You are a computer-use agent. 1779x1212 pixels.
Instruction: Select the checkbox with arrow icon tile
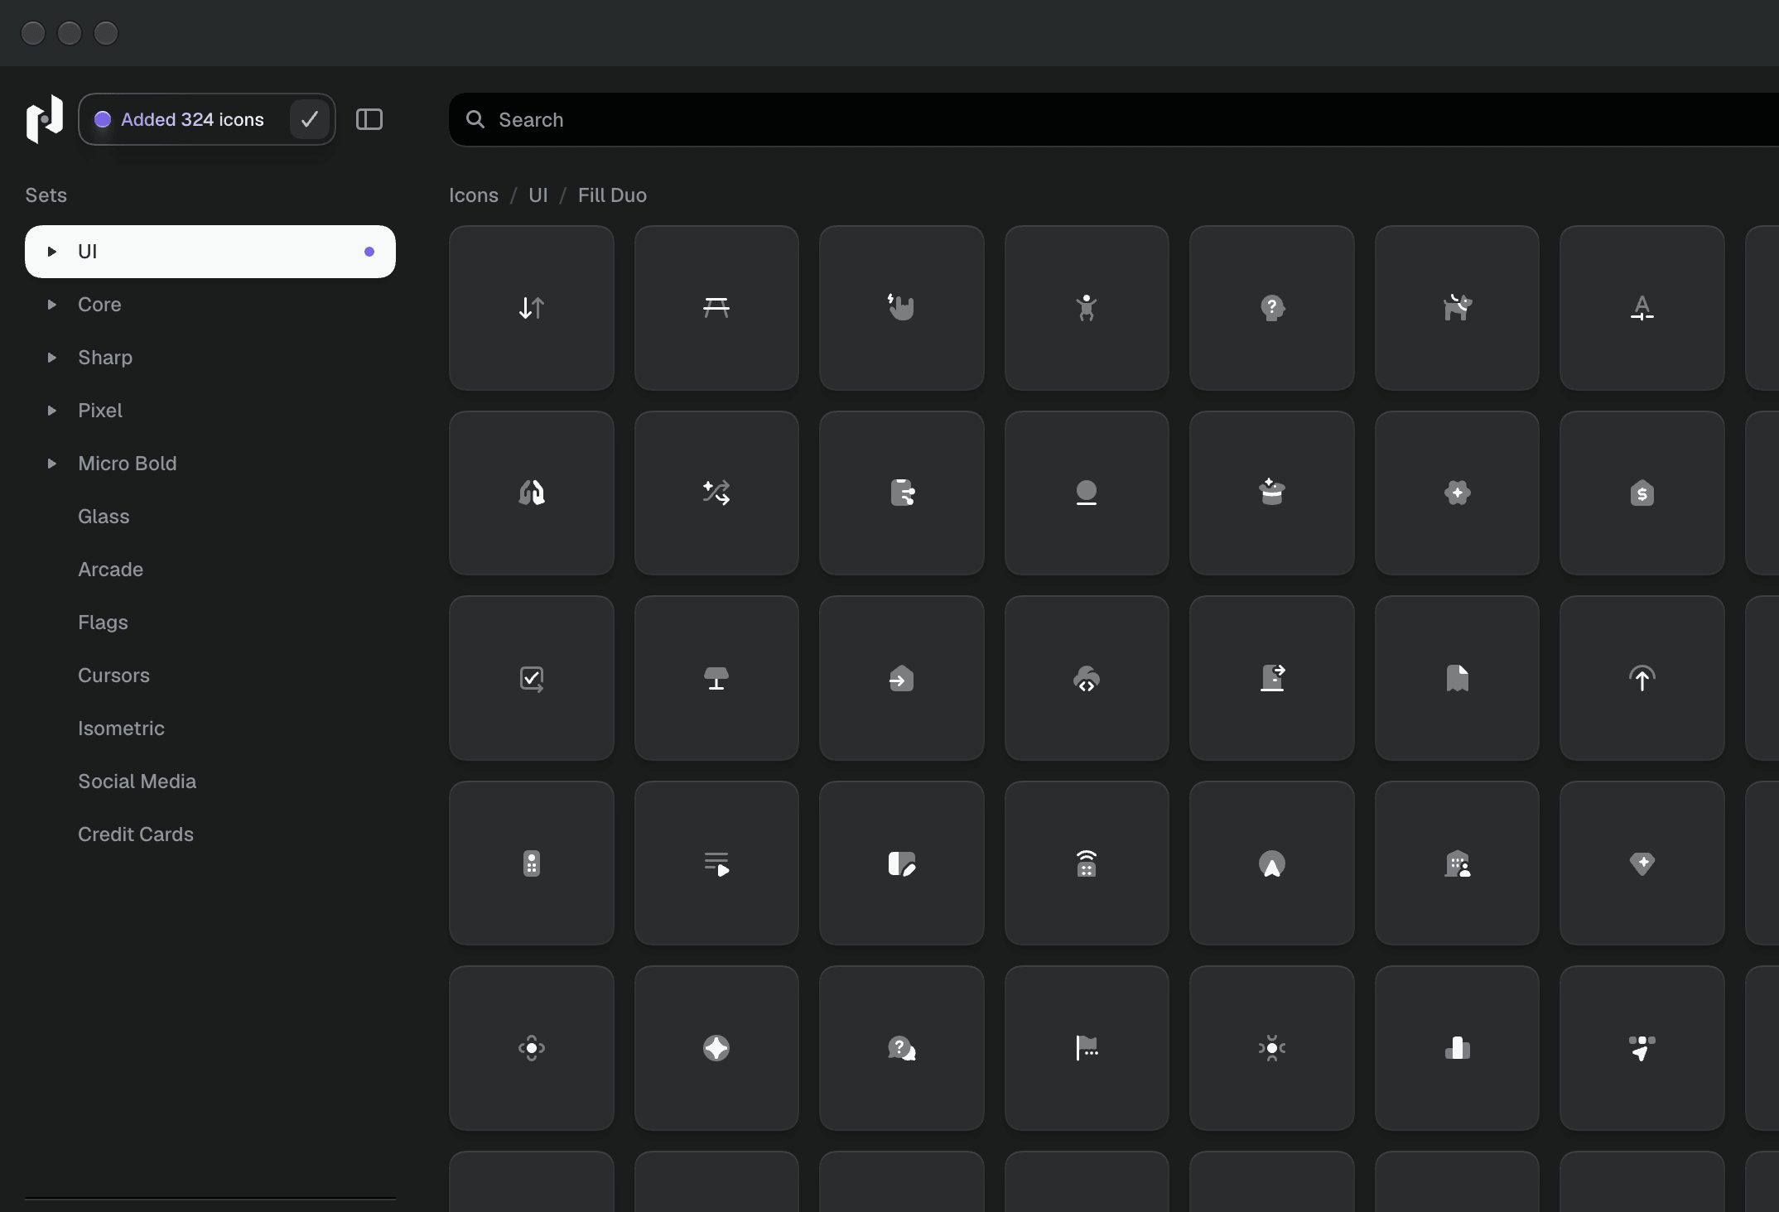[531, 678]
